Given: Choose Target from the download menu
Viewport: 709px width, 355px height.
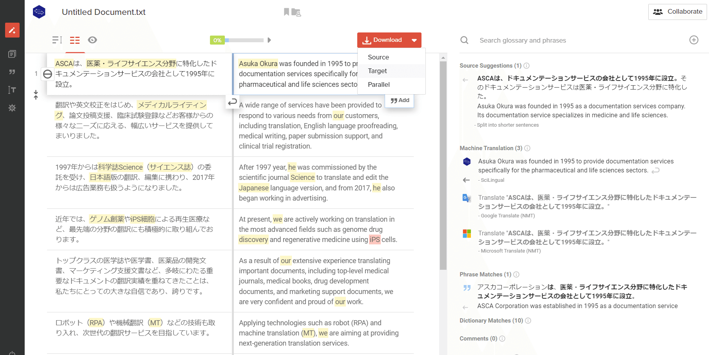Looking at the screenshot, I should [x=377, y=71].
